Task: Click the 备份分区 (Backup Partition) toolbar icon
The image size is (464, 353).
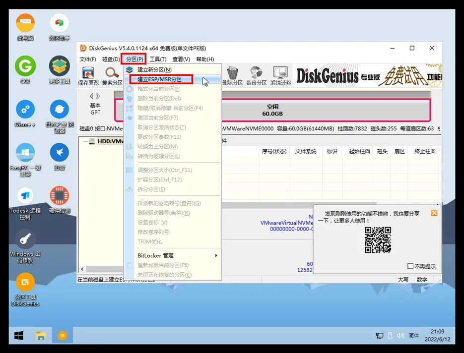Action: click(x=256, y=76)
